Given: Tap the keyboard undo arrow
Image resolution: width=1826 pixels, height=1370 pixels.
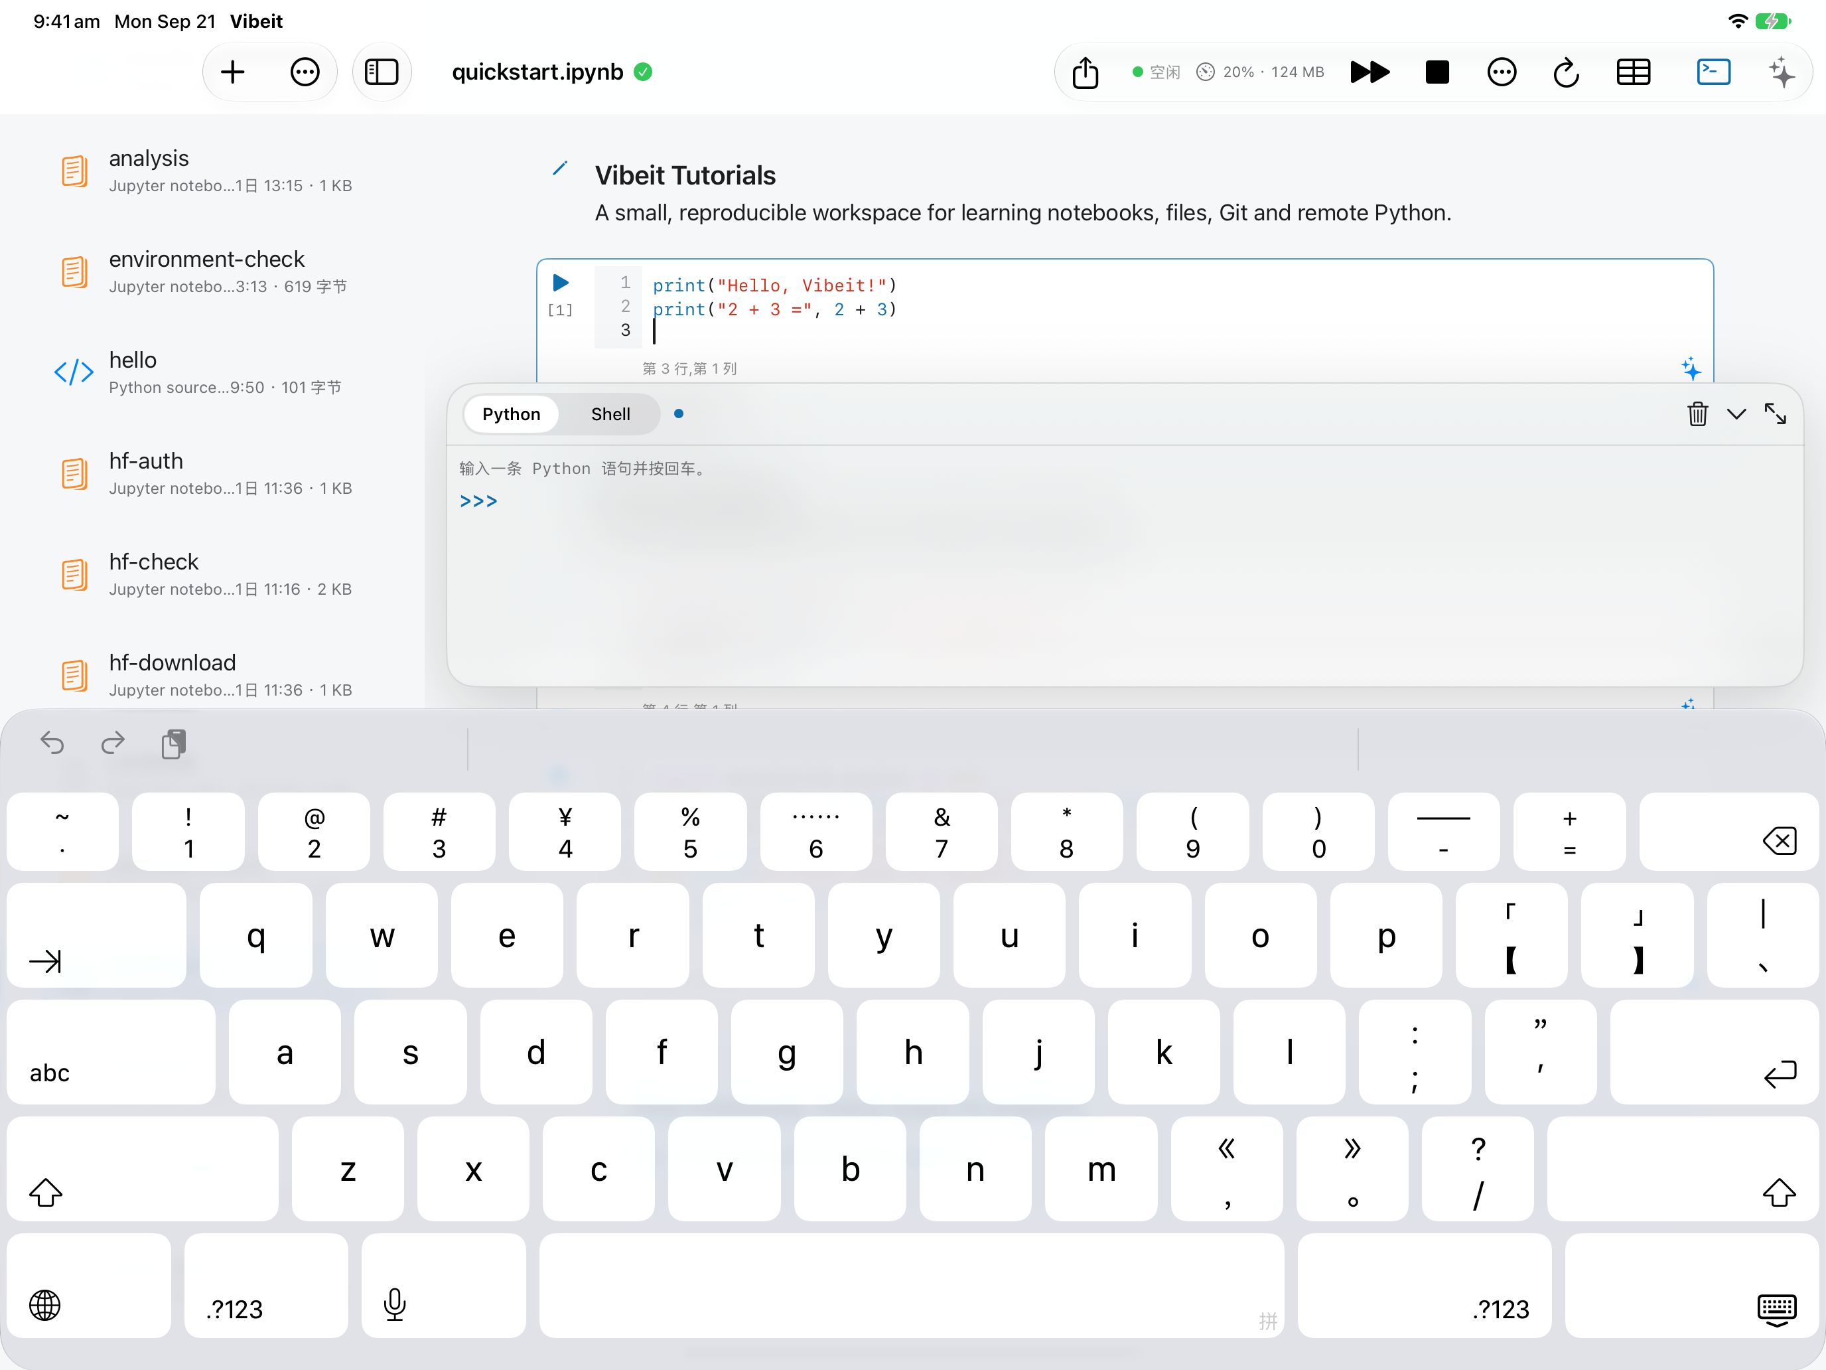Looking at the screenshot, I should (x=52, y=743).
